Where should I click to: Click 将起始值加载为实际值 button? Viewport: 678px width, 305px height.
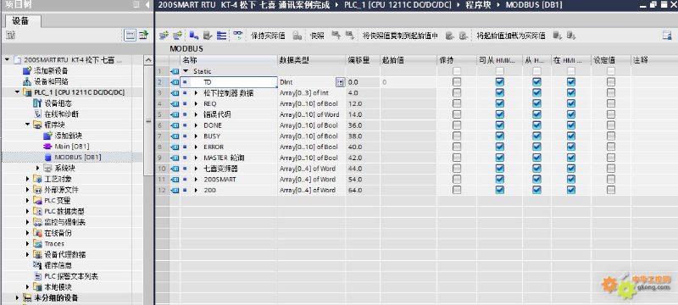coord(511,36)
